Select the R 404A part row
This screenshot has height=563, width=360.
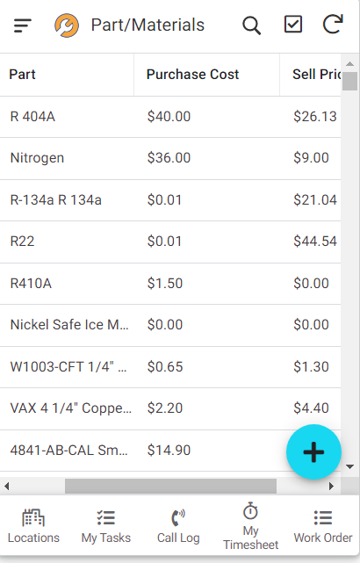pos(170,117)
